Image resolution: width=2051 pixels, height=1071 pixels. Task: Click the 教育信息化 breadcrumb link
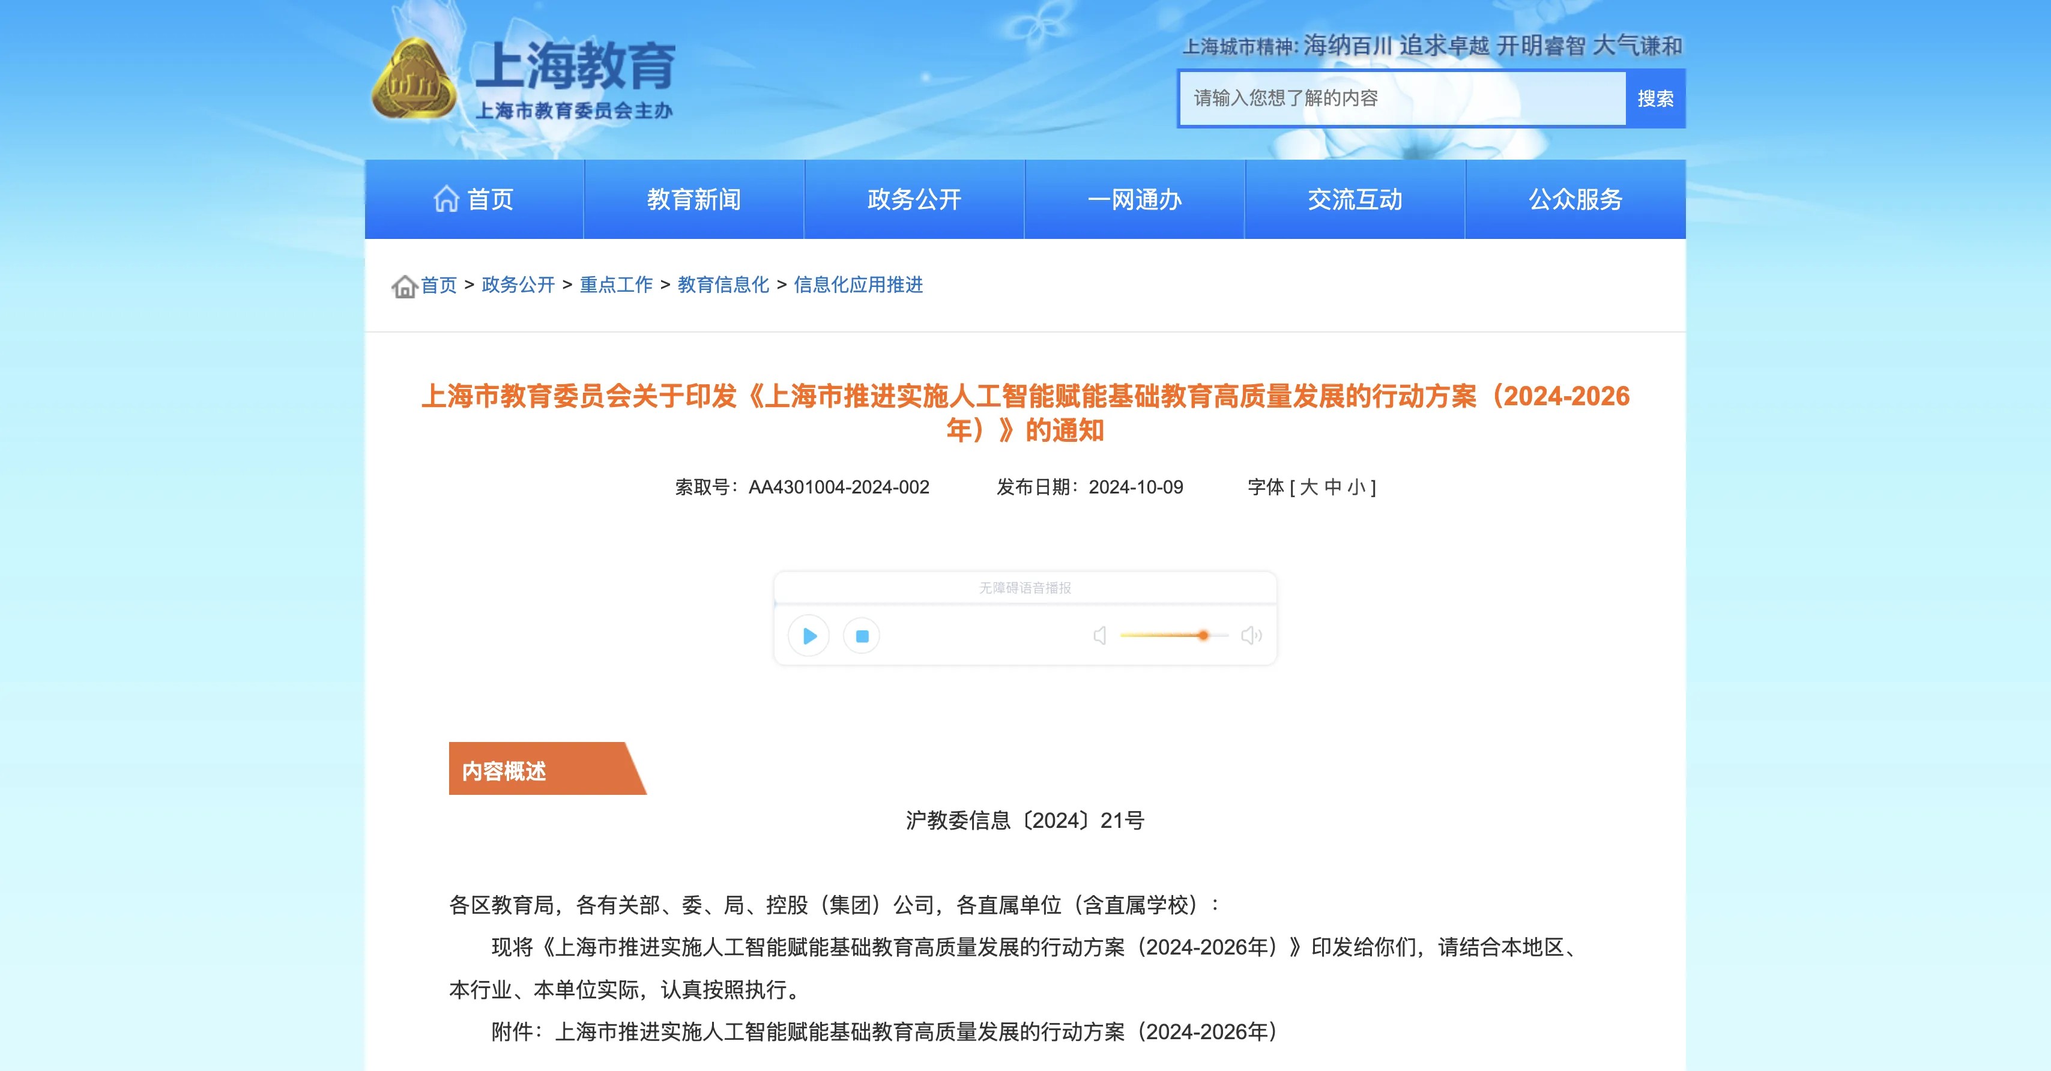point(723,285)
